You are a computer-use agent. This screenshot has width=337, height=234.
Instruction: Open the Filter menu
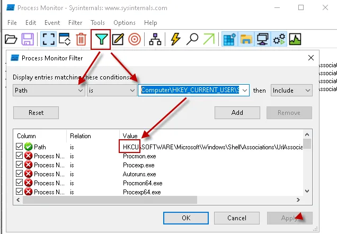tap(75, 23)
